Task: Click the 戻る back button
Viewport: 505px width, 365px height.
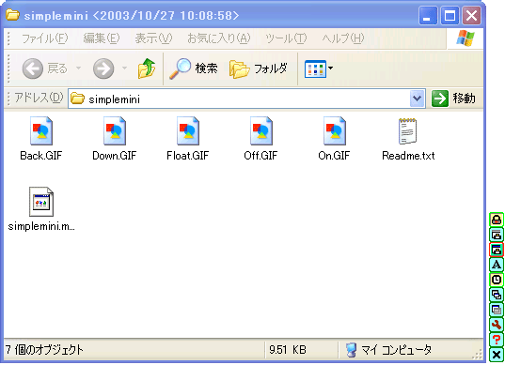Action: tap(45, 68)
